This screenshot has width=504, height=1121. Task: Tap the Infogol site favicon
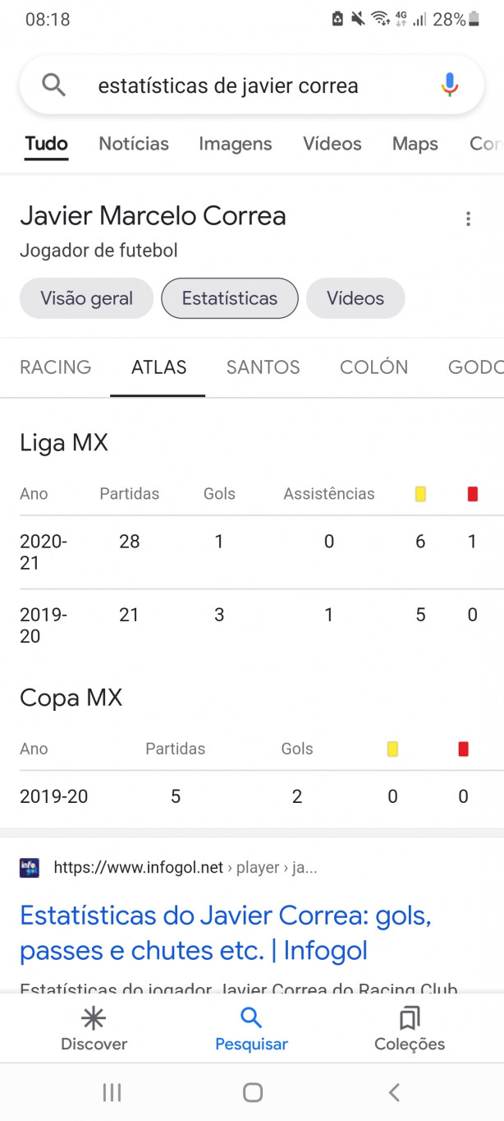(30, 867)
